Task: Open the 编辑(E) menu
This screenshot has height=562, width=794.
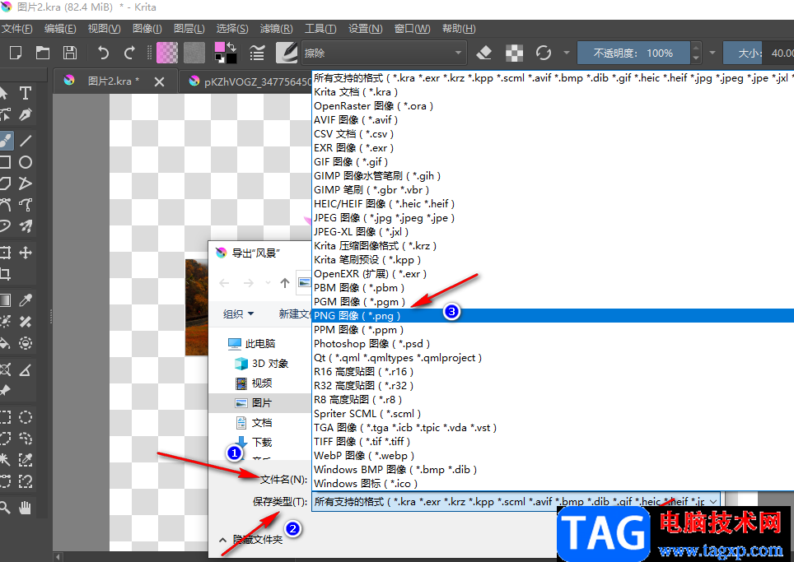Action: (x=60, y=29)
